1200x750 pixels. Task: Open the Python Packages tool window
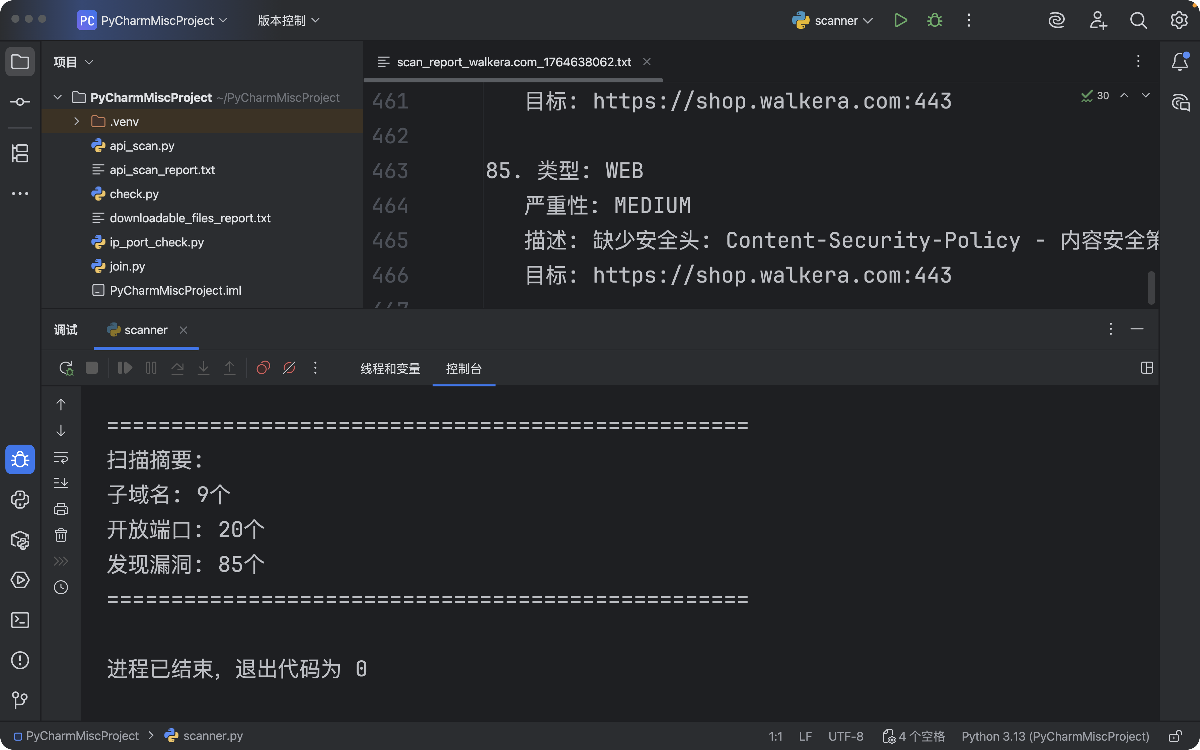pyautogui.click(x=20, y=540)
